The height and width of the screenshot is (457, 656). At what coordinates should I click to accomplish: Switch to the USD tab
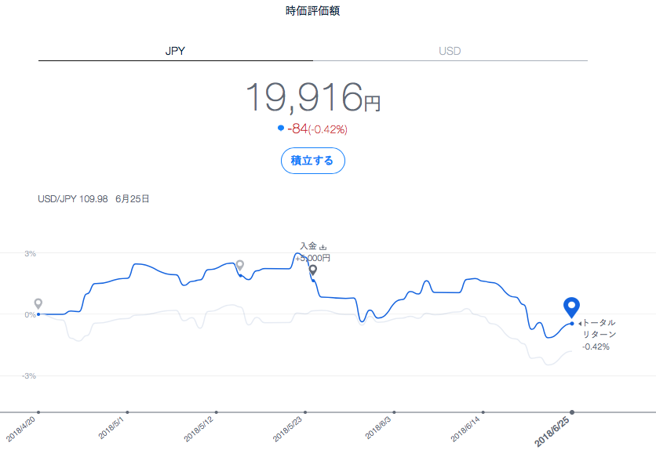[450, 51]
